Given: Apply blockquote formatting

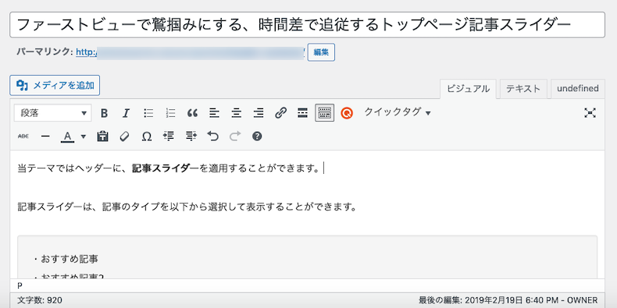Looking at the screenshot, I should click(x=192, y=113).
